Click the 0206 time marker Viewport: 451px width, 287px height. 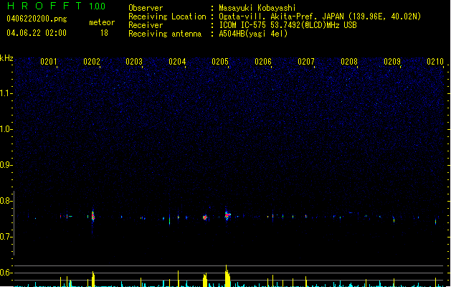[263, 62]
